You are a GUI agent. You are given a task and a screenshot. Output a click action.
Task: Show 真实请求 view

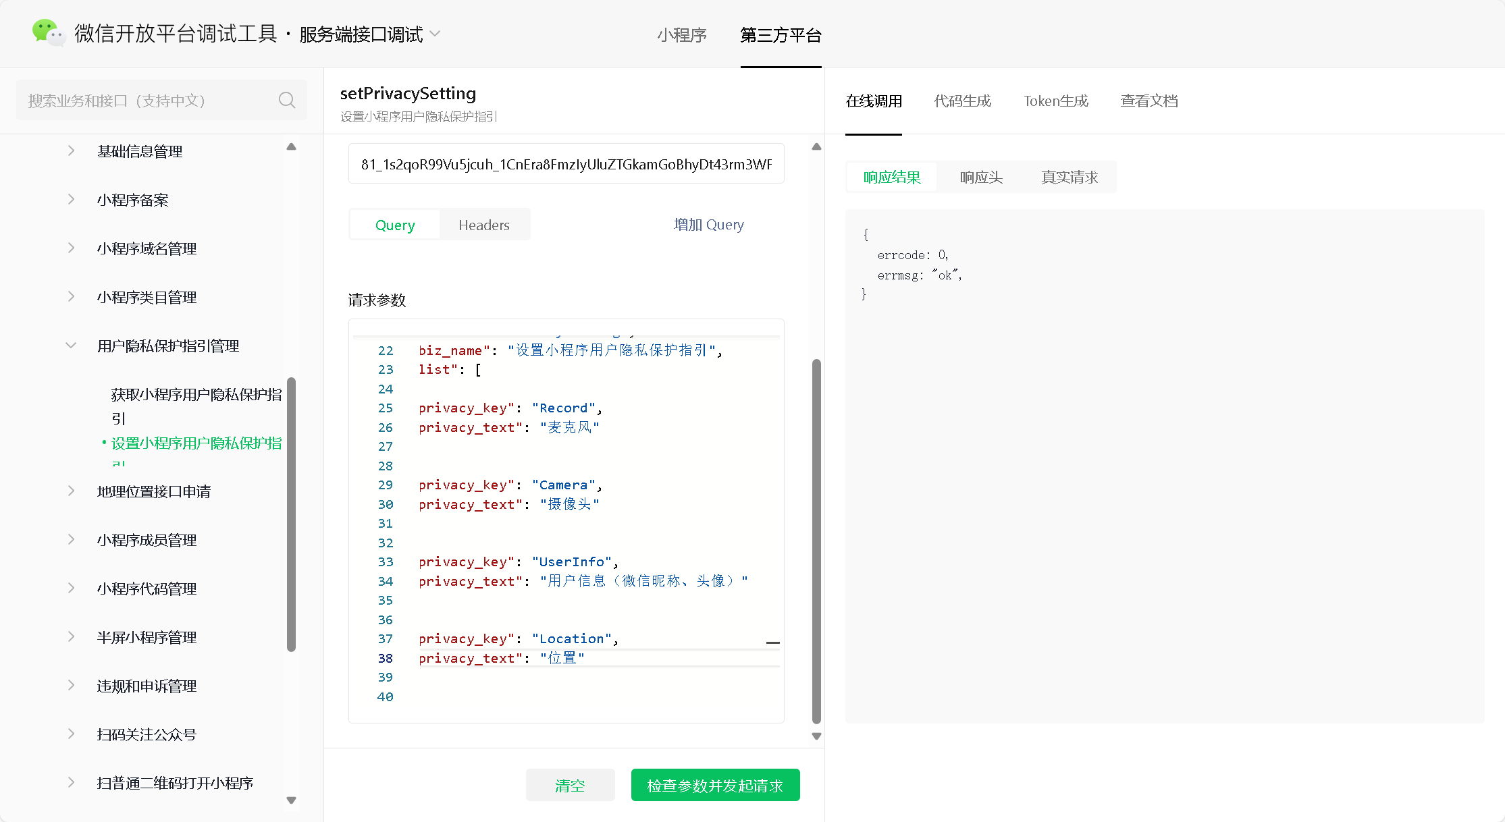tap(1070, 177)
